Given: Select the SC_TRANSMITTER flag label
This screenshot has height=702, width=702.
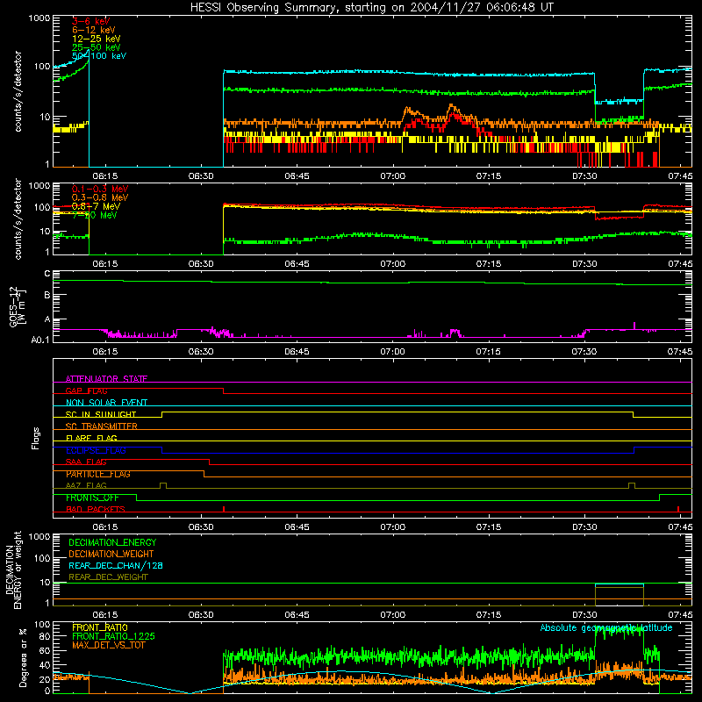Looking at the screenshot, I should (102, 426).
